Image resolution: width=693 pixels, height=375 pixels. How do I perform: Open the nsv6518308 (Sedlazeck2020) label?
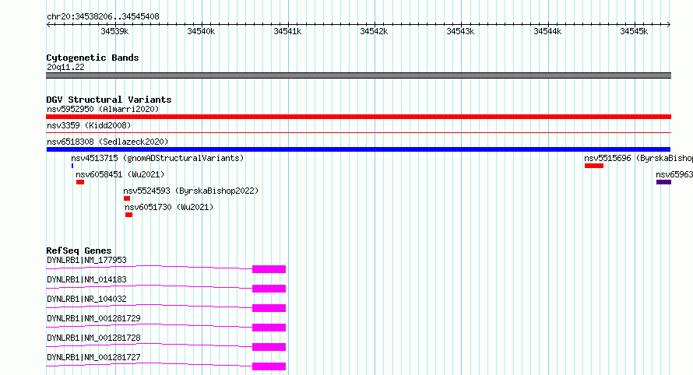[x=107, y=142]
